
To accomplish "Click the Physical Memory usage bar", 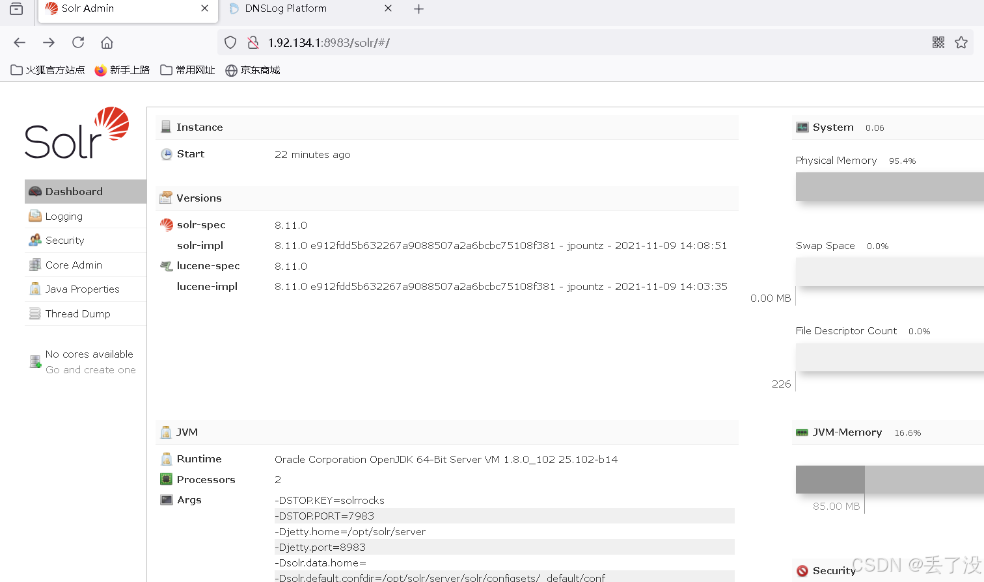I will 890,187.
